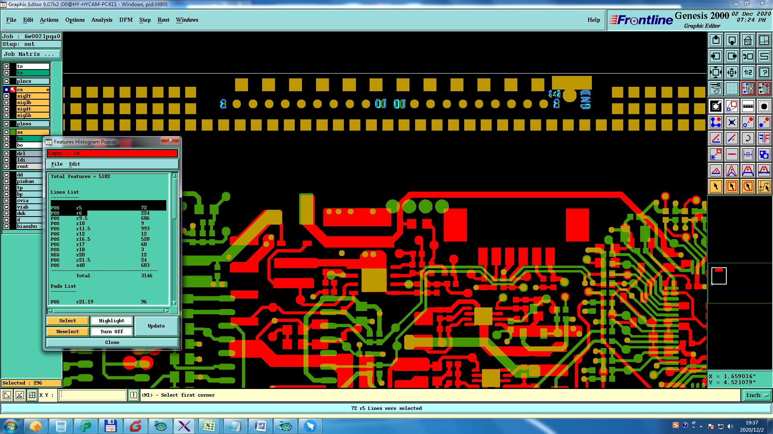Screen dimensions: 773x434
Task: Pick the net selection arrow tool
Action: click(764, 186)
